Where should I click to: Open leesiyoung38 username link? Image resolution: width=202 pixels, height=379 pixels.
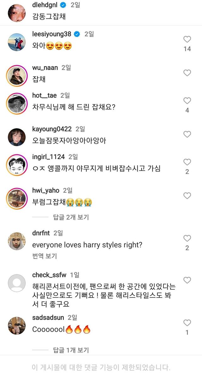52,34
